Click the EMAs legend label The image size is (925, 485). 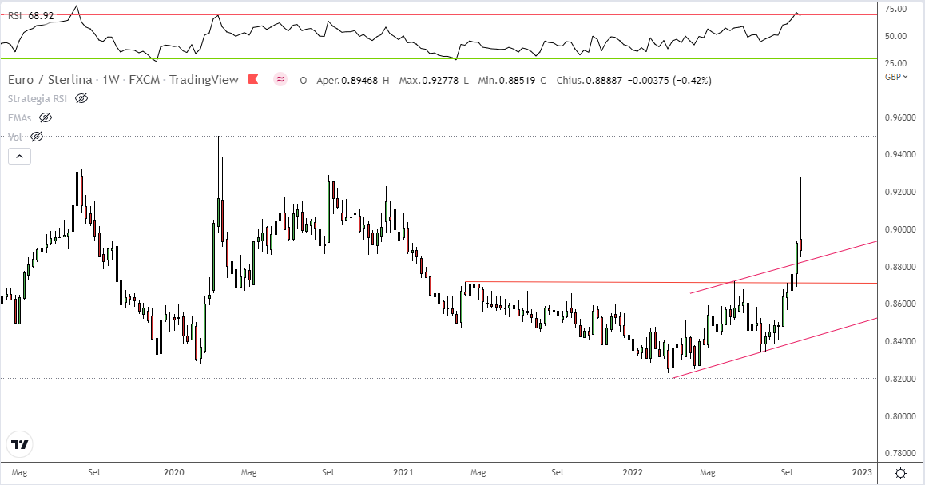tap(19, 118)
